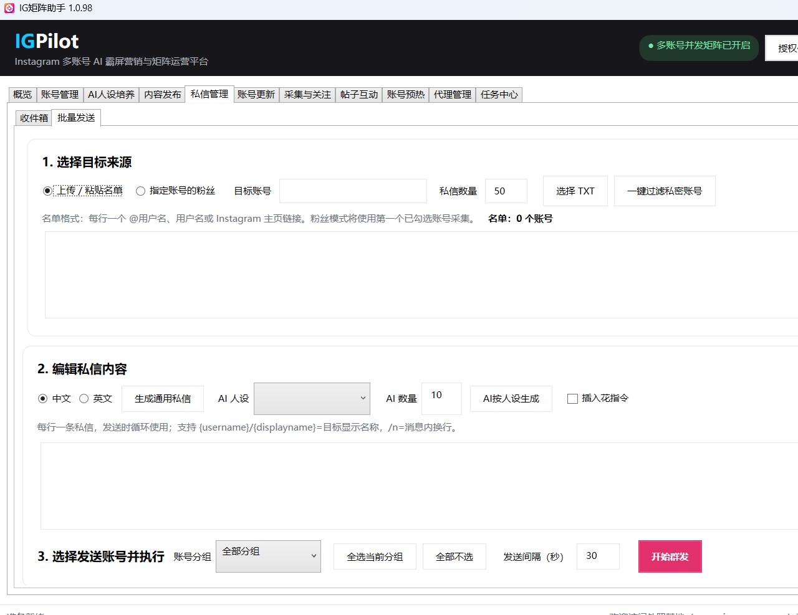Click the 全选当前分组 button
Viewport: 798px width, 615px height.
tap(375, 556)
